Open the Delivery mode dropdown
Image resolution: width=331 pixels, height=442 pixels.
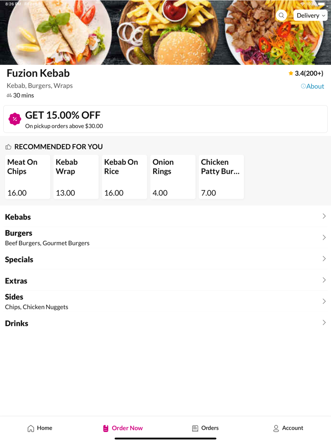pos(310,15)
